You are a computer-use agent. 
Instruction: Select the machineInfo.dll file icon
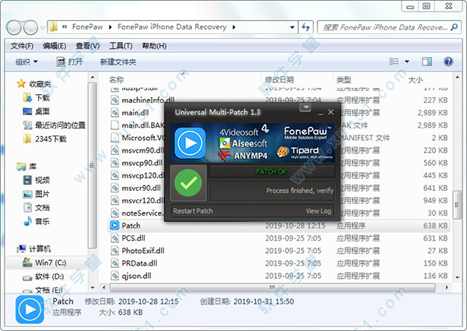pos(114,100)
